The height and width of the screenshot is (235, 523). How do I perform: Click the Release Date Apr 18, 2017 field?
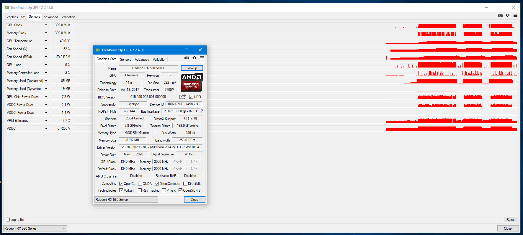point(130,90)
